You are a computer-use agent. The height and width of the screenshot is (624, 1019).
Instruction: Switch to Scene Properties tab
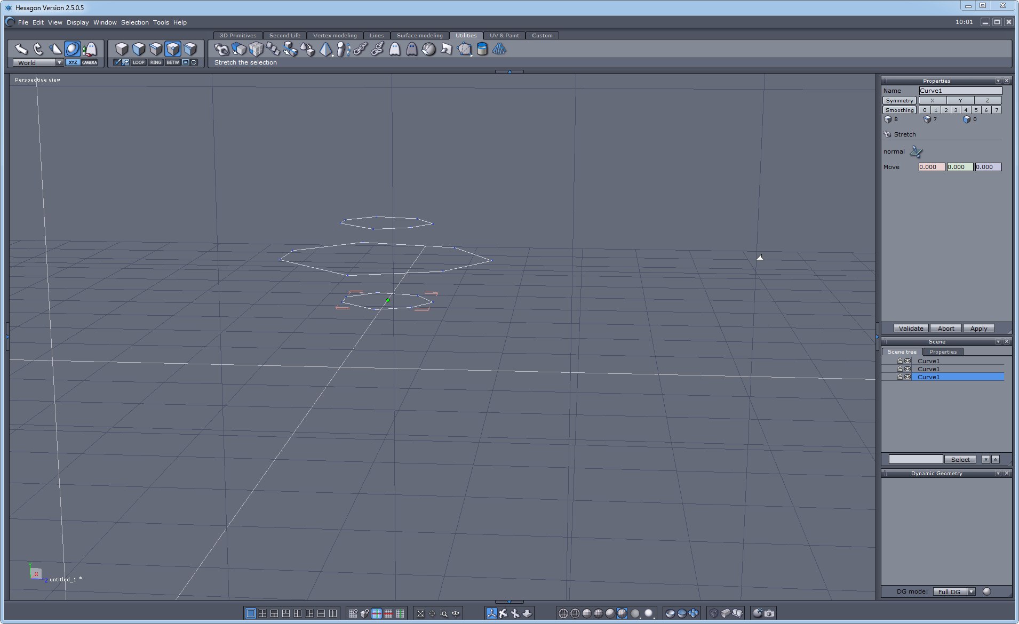click(943, 352)
